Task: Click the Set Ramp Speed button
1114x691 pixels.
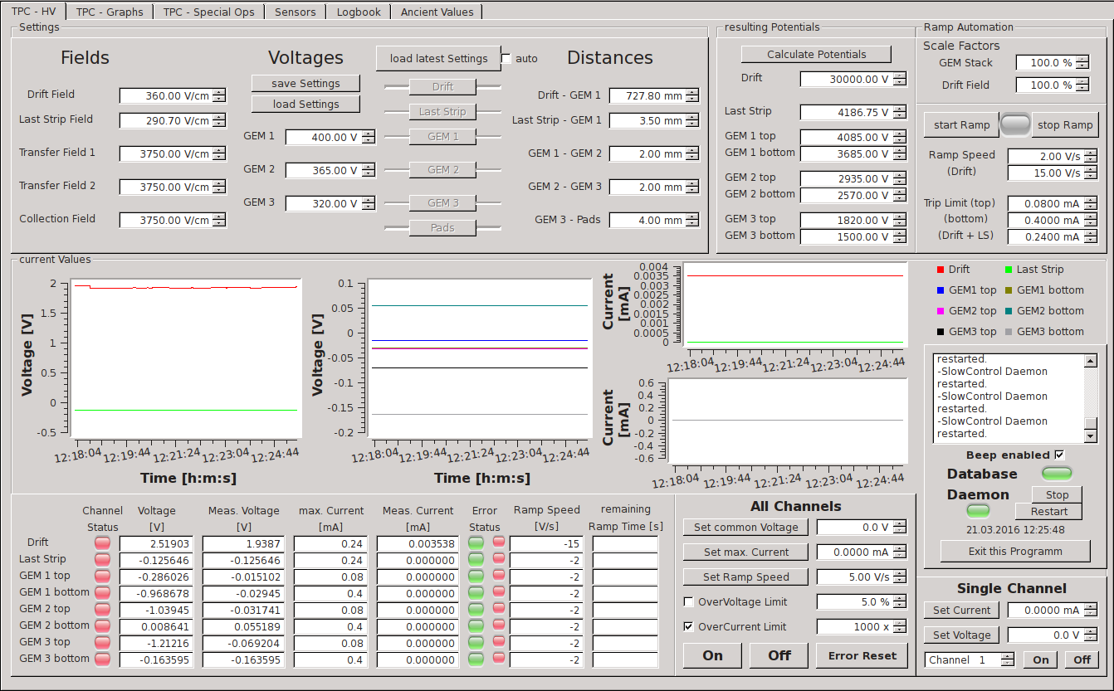Action: 745,577
